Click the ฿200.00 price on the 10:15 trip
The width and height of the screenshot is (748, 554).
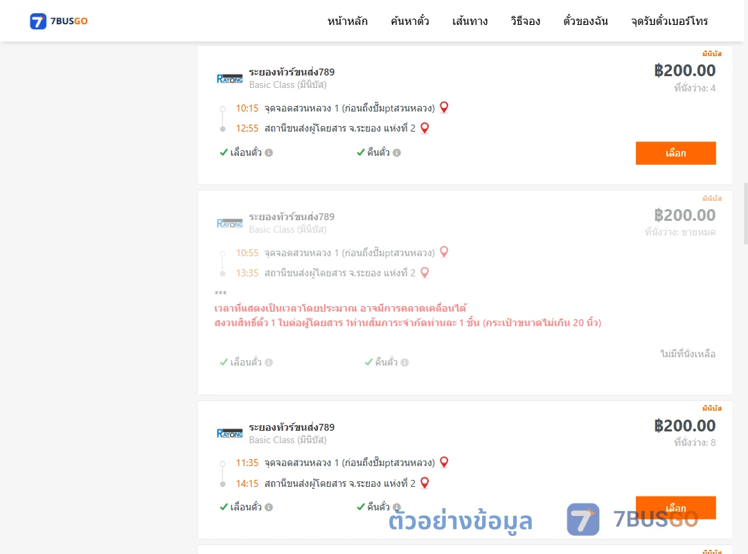point(684,71)
